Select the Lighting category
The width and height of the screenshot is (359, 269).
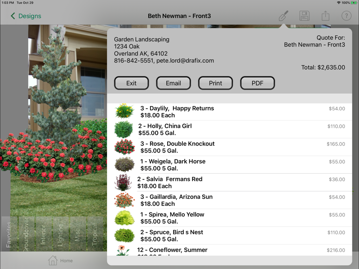click(x=60, y=234)
